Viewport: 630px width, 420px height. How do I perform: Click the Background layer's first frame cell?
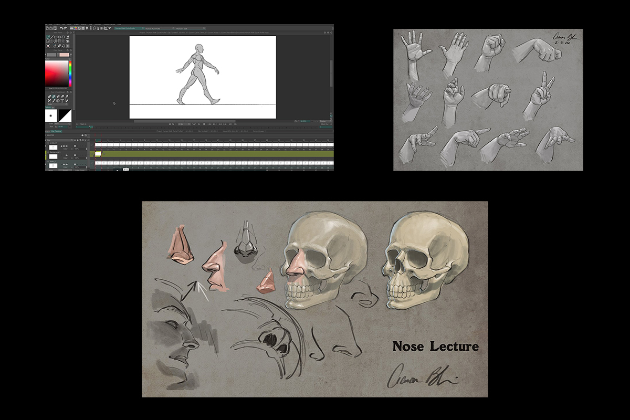(98, 154)
